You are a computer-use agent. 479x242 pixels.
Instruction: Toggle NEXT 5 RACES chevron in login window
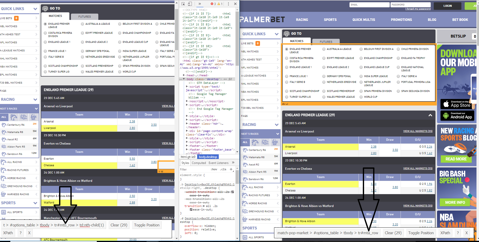(x=278, y=134)
